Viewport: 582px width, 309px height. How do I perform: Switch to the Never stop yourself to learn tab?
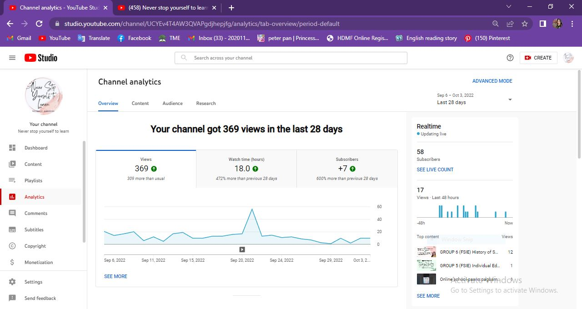(x=167, y=8)
